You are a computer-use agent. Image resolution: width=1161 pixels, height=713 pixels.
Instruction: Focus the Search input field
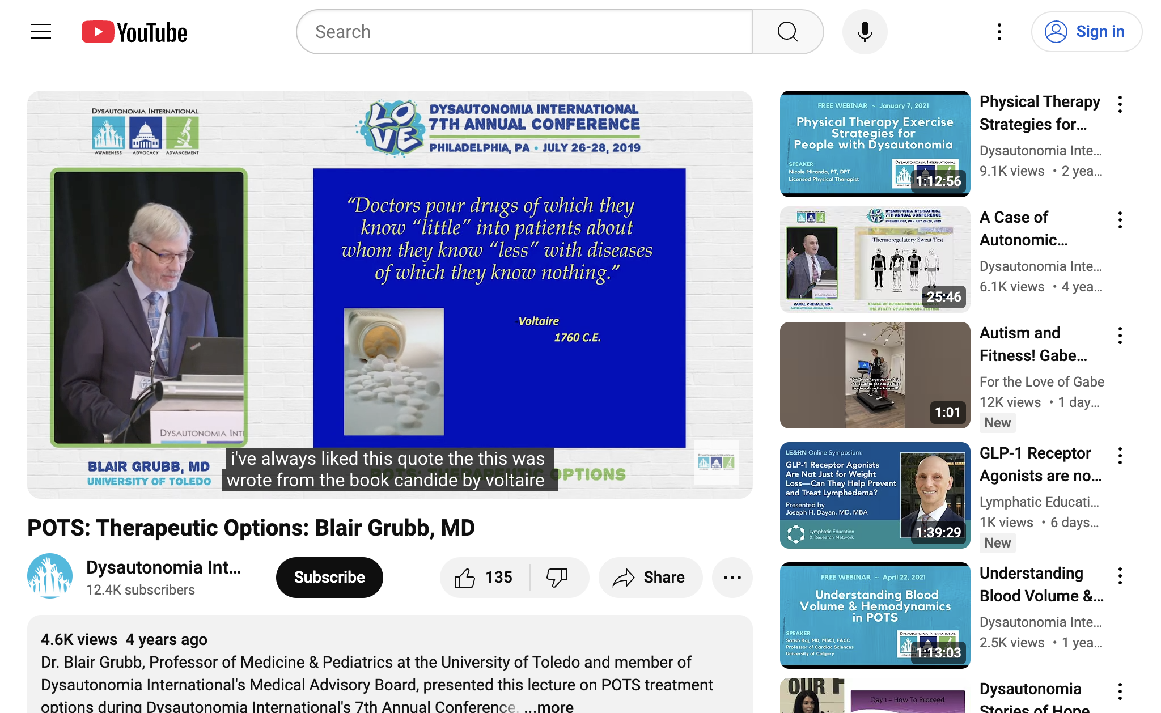coord(525,32)
